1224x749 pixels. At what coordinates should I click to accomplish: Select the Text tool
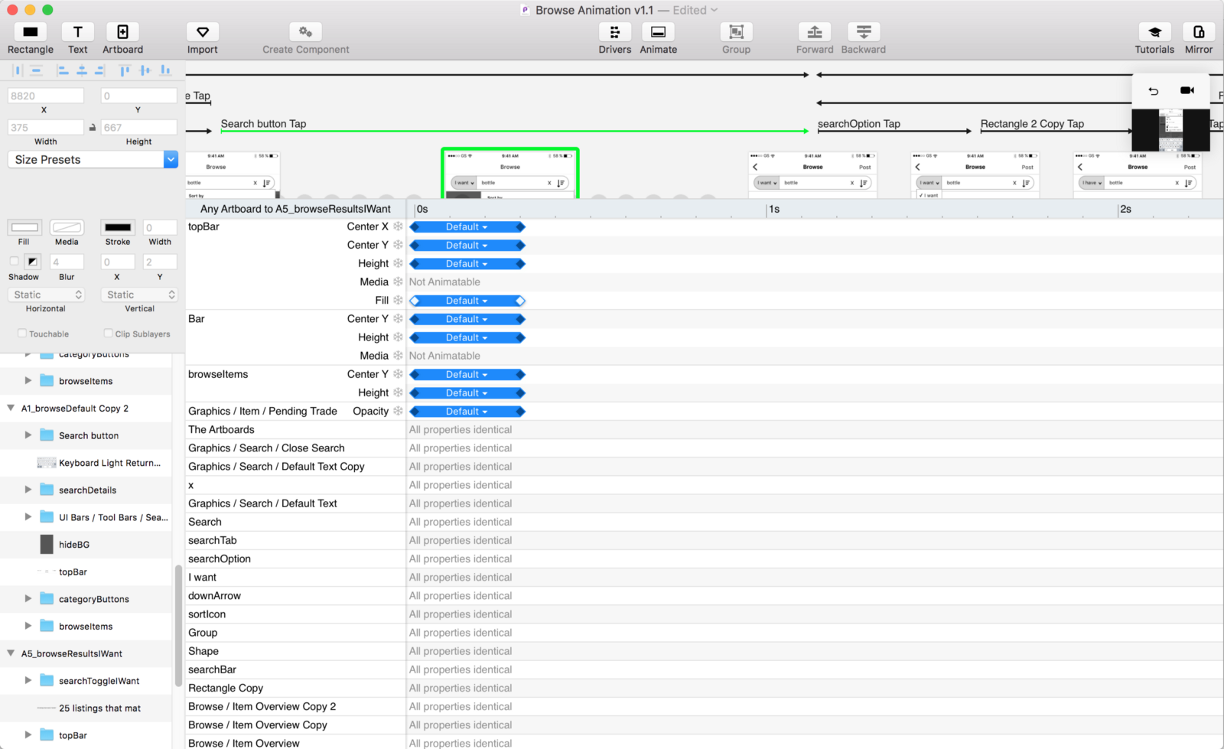(x=77, y=32)
